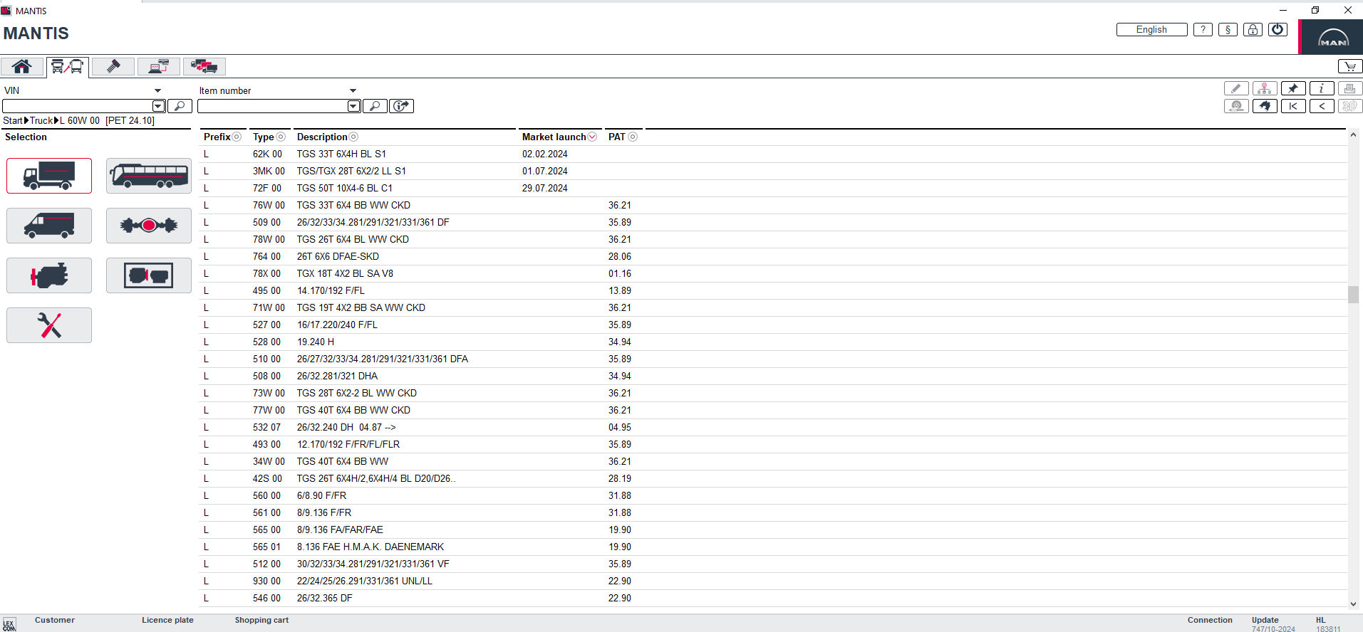
Task: Expand the Item number type dropdown
Action: [353, 90]
